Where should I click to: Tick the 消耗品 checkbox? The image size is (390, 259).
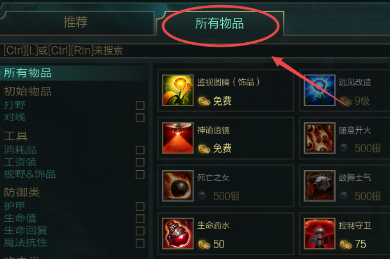coord(140,150)
